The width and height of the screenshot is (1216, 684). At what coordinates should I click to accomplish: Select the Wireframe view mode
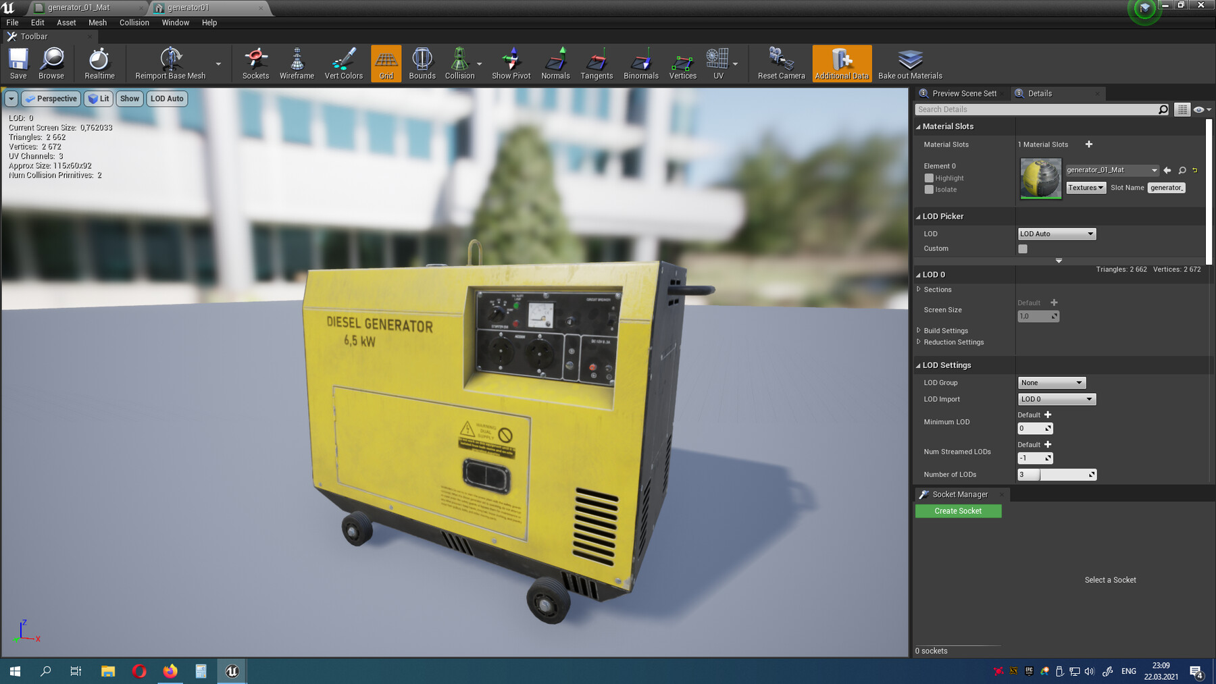pyautogui.click(x=297, y=63)
